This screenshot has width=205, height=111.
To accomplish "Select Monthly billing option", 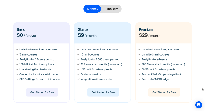I will point(92,9).
